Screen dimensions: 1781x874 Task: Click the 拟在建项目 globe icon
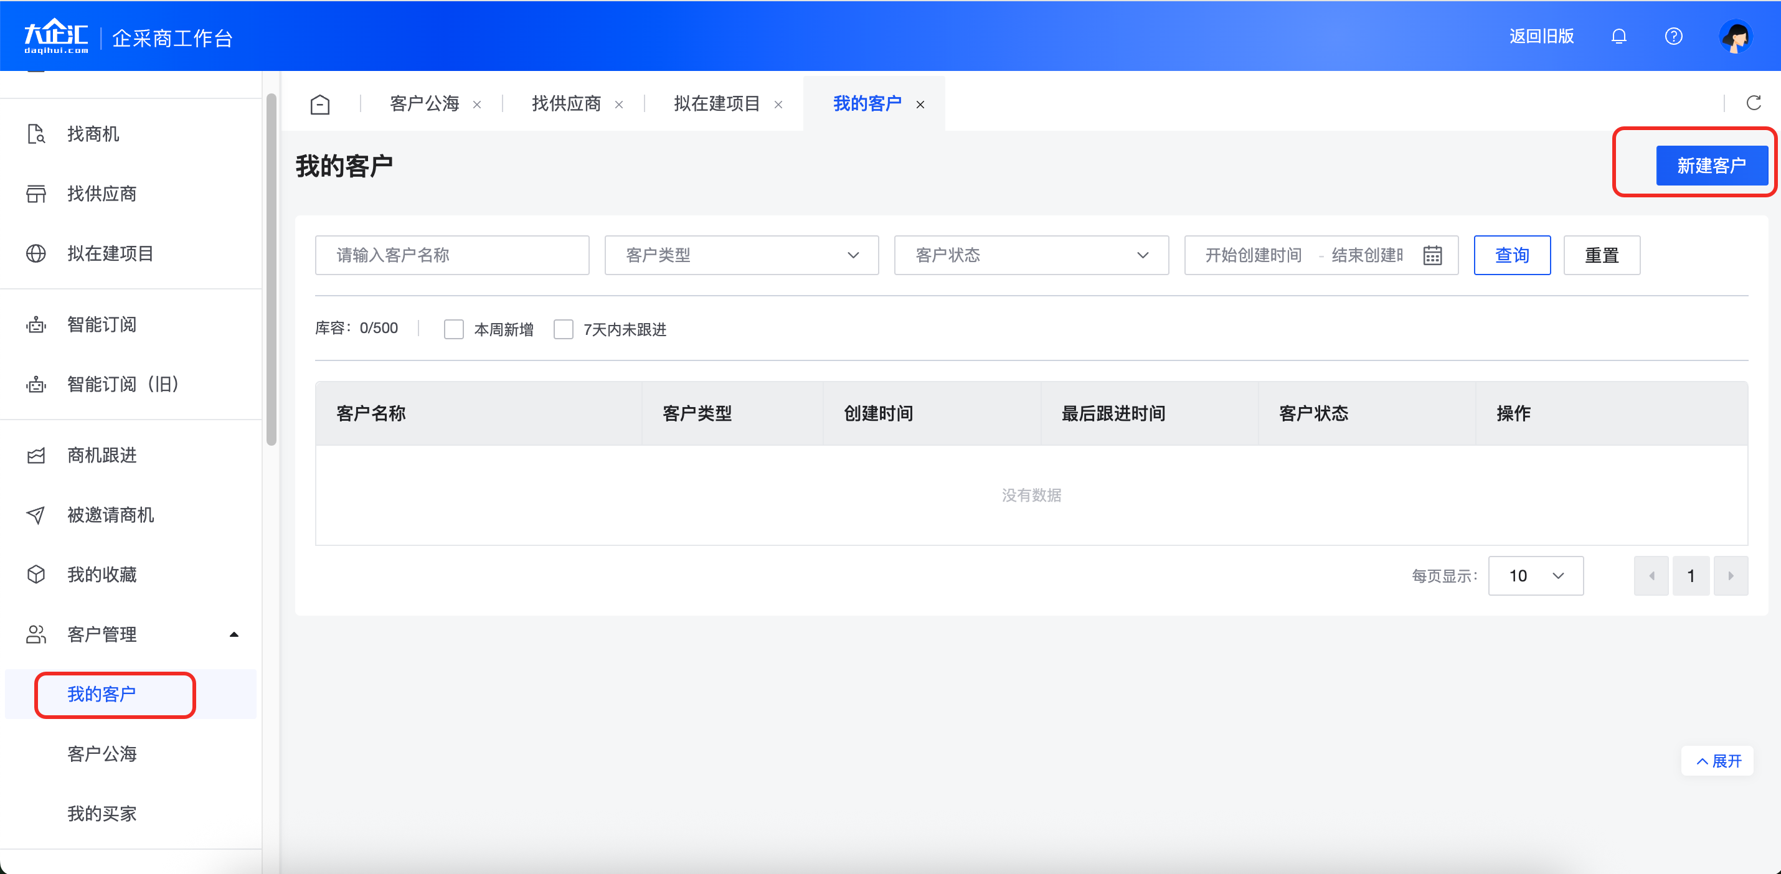coord(36,253)
